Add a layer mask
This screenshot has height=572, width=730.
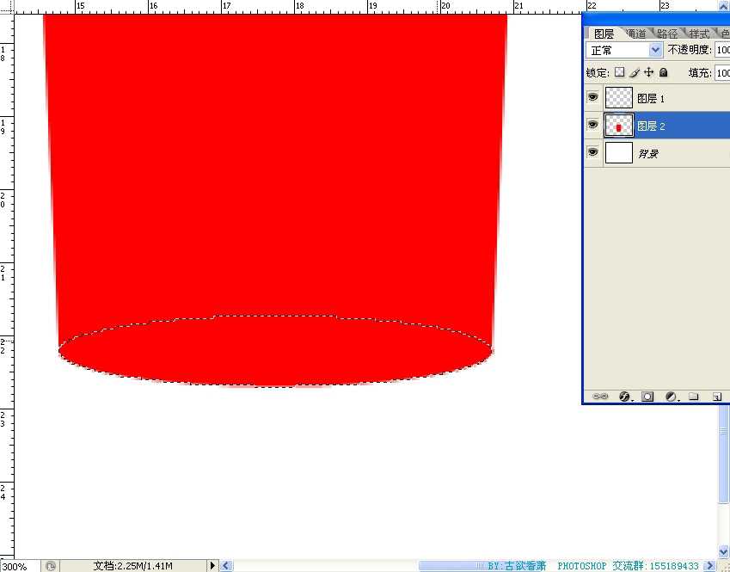pos(647,397)
